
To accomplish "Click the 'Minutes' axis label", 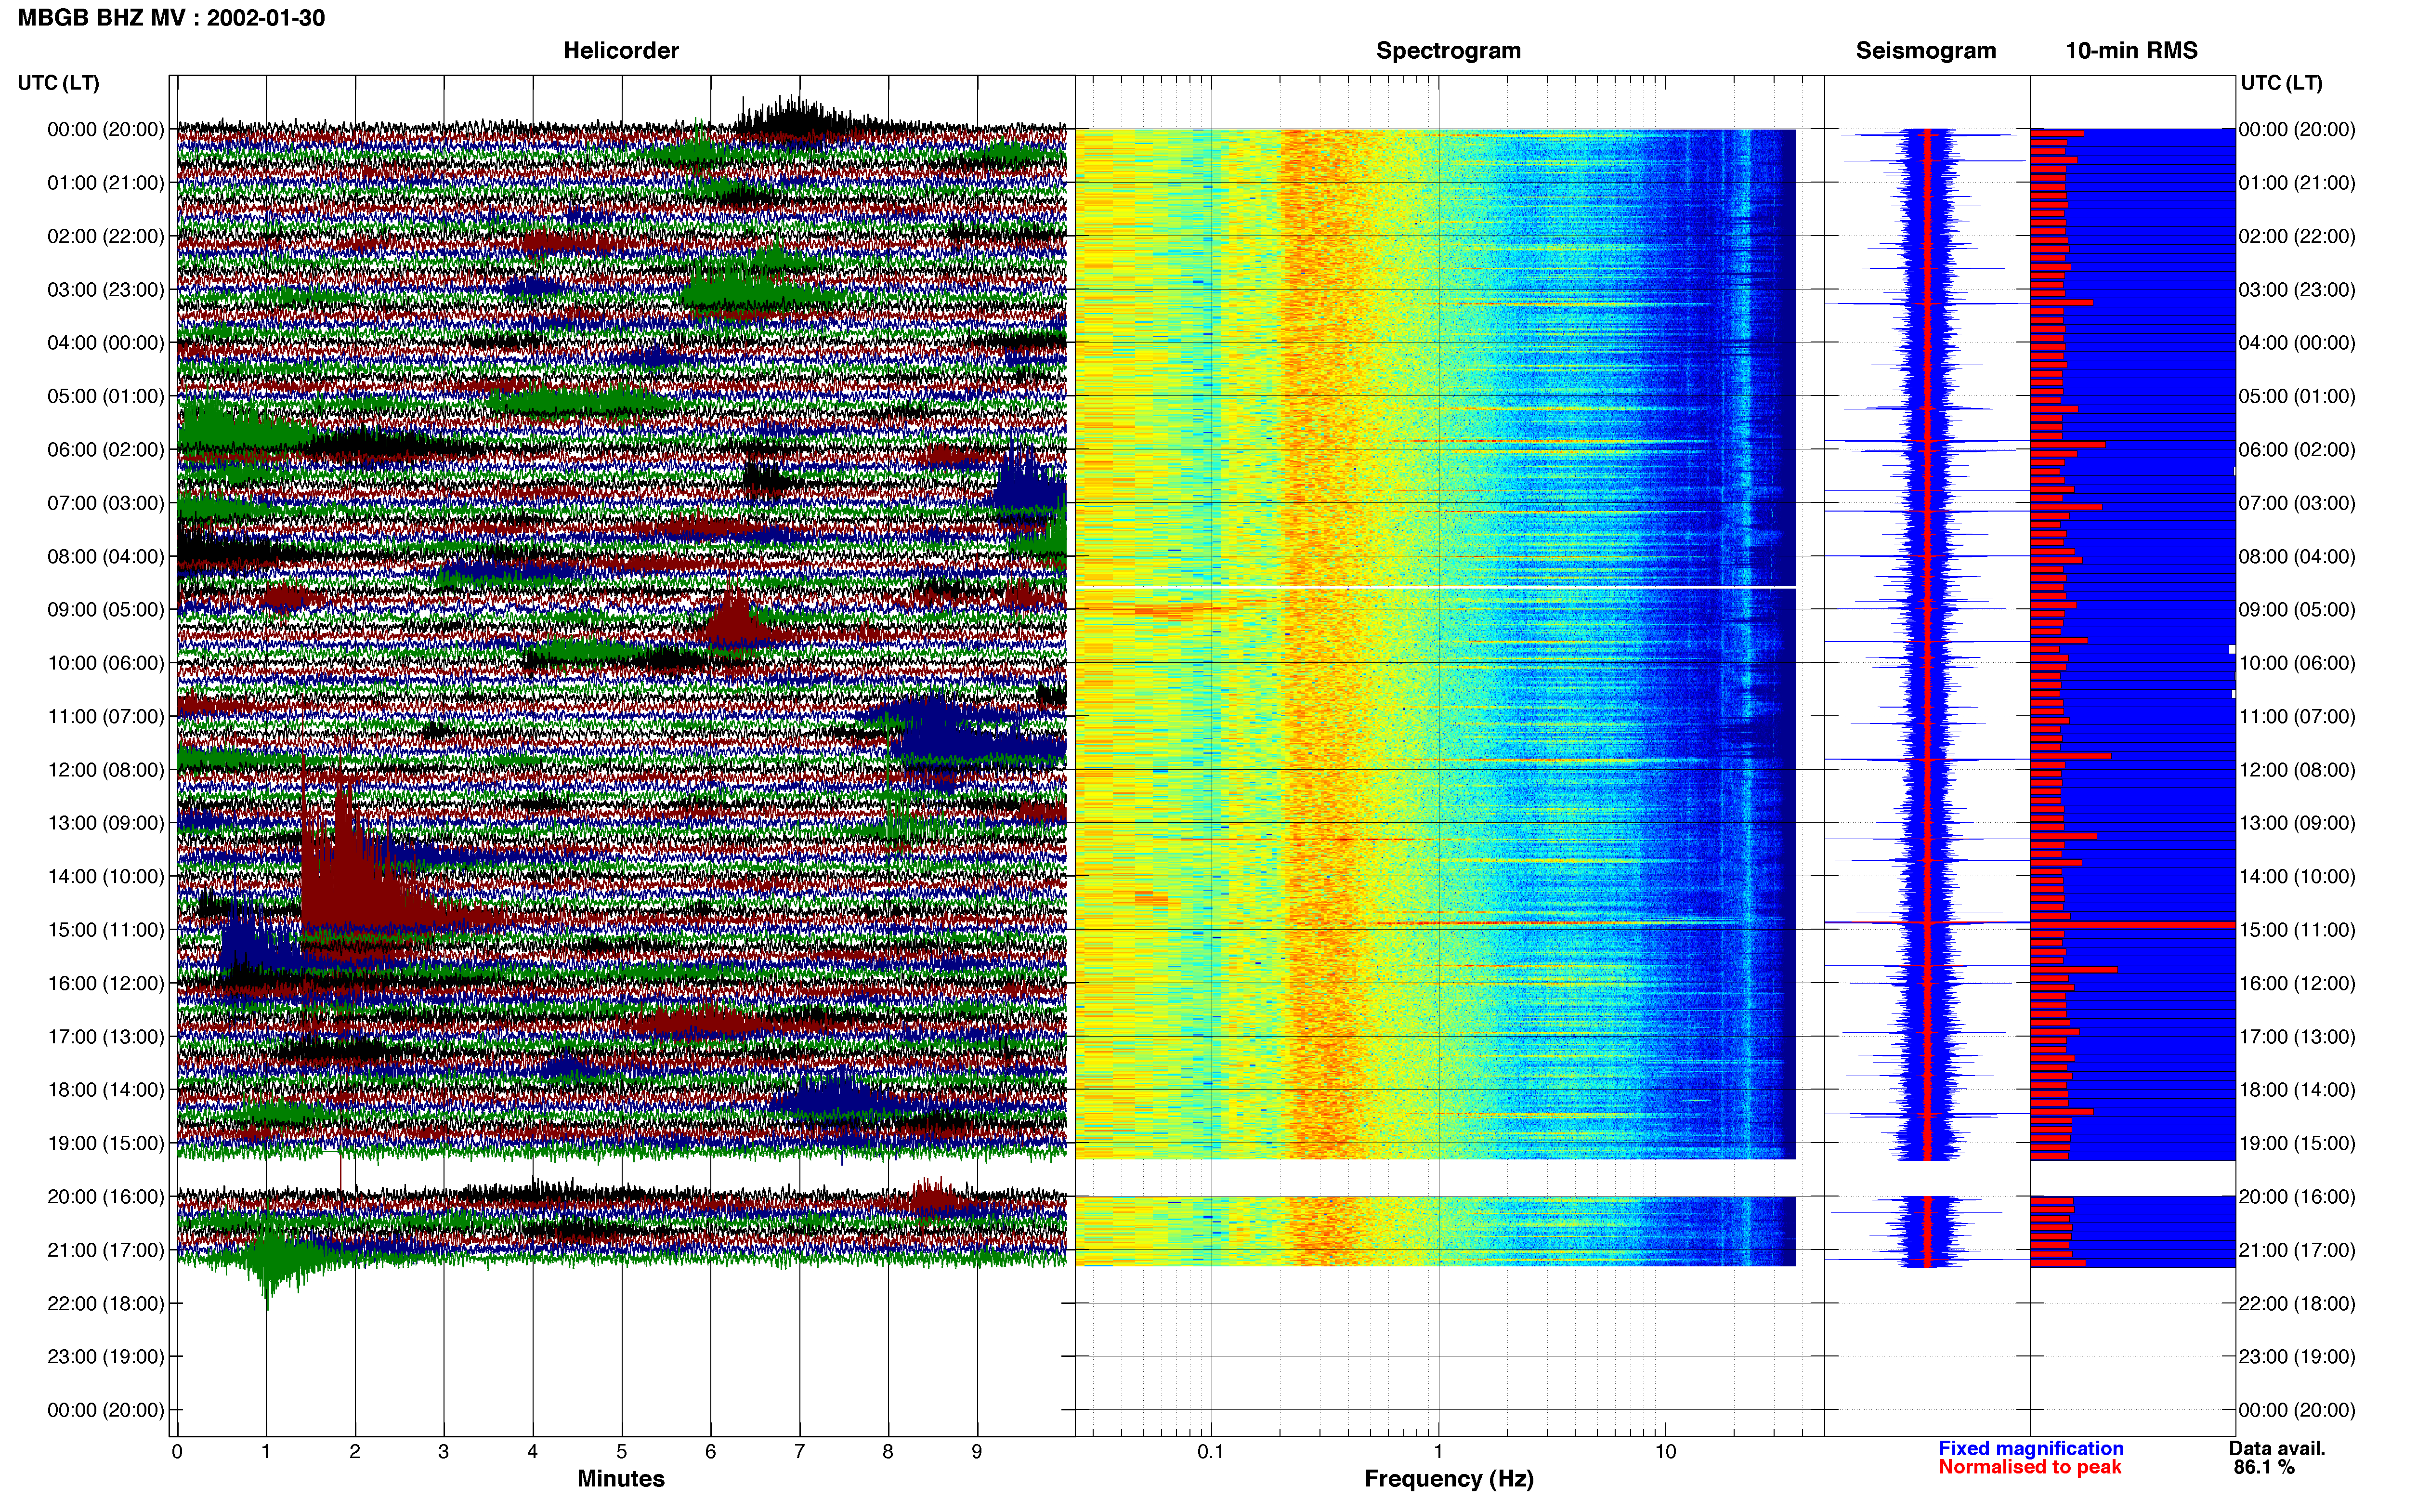I will (621, 1478).
